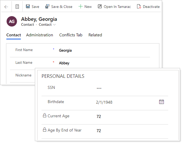Click the Deactivate document icon

pos(139,6)
